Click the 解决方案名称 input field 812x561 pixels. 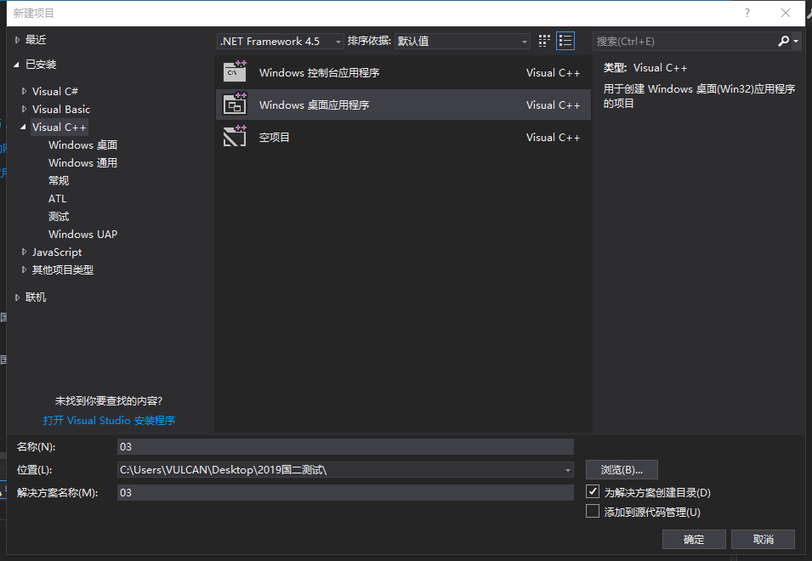(x=345, y=493)
